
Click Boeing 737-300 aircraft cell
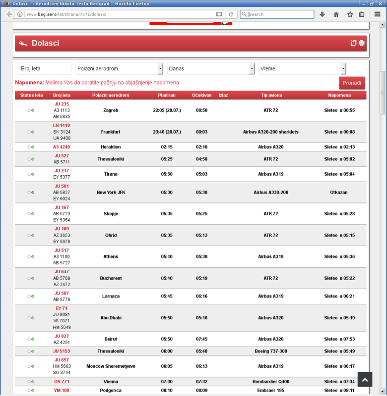[271, 351]
